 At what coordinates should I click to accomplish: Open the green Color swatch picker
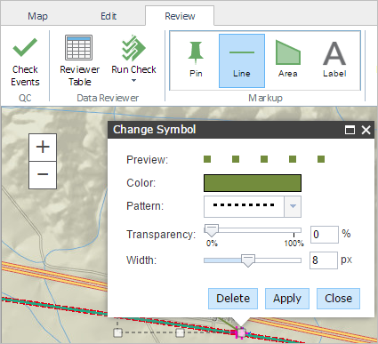tap(253, 183)
